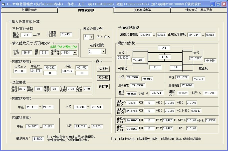The width and height of the screenshot is (228, 151).
Task: Select the 内螺纹参数 tab
Action: point(86,10)
